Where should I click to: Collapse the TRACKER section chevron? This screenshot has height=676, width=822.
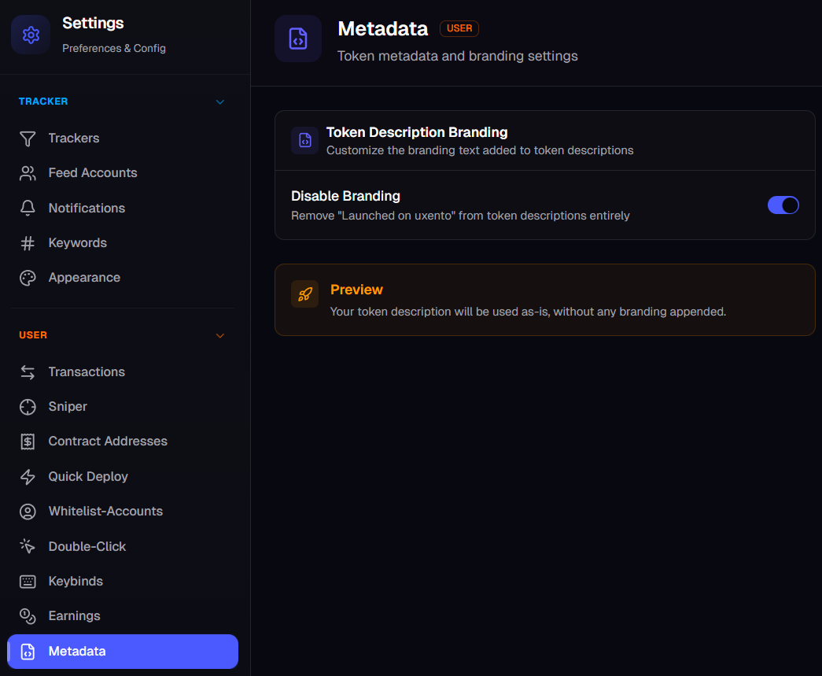click(220, 102)
